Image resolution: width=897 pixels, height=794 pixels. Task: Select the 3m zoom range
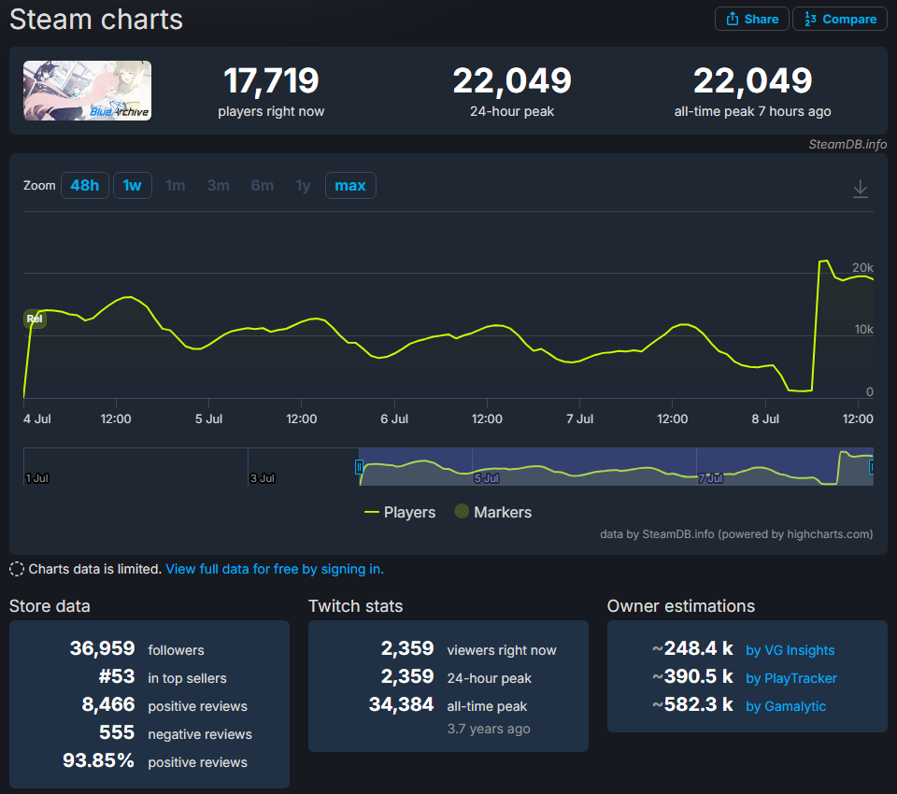[x=218, y=185]
